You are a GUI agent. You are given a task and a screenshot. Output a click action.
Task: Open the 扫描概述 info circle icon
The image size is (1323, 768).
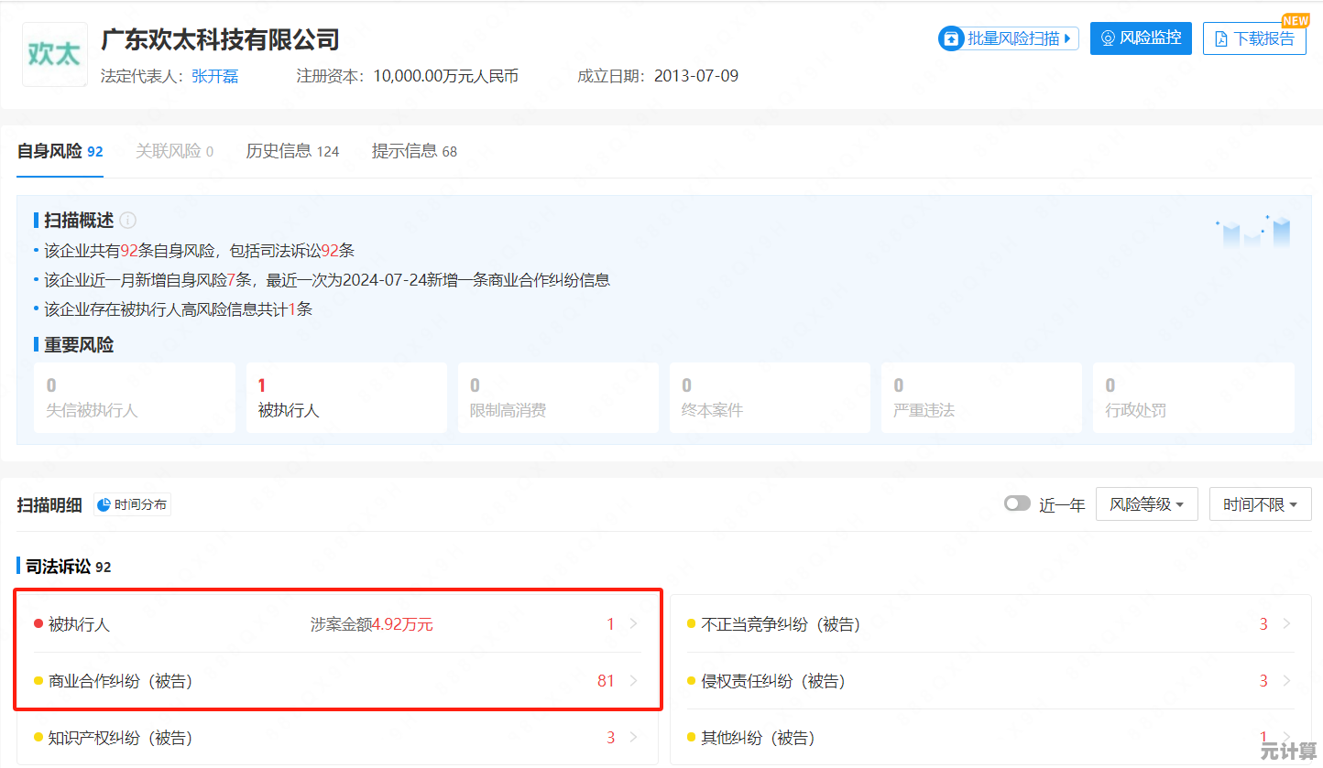[x=127, y=220]
